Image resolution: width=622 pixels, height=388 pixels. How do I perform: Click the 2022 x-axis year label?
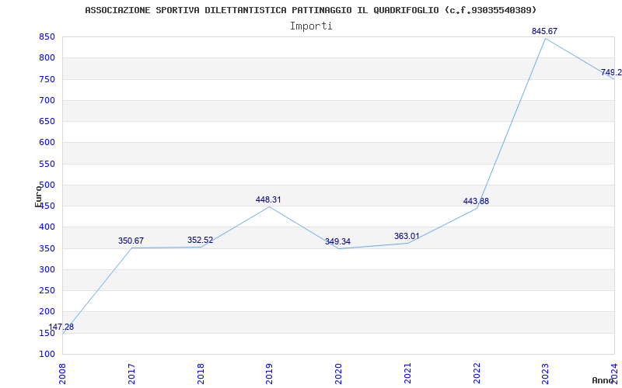[477, 373]
